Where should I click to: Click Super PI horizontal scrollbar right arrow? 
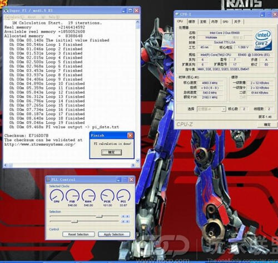133,165
